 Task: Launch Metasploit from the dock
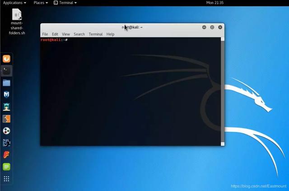point(6,94)
